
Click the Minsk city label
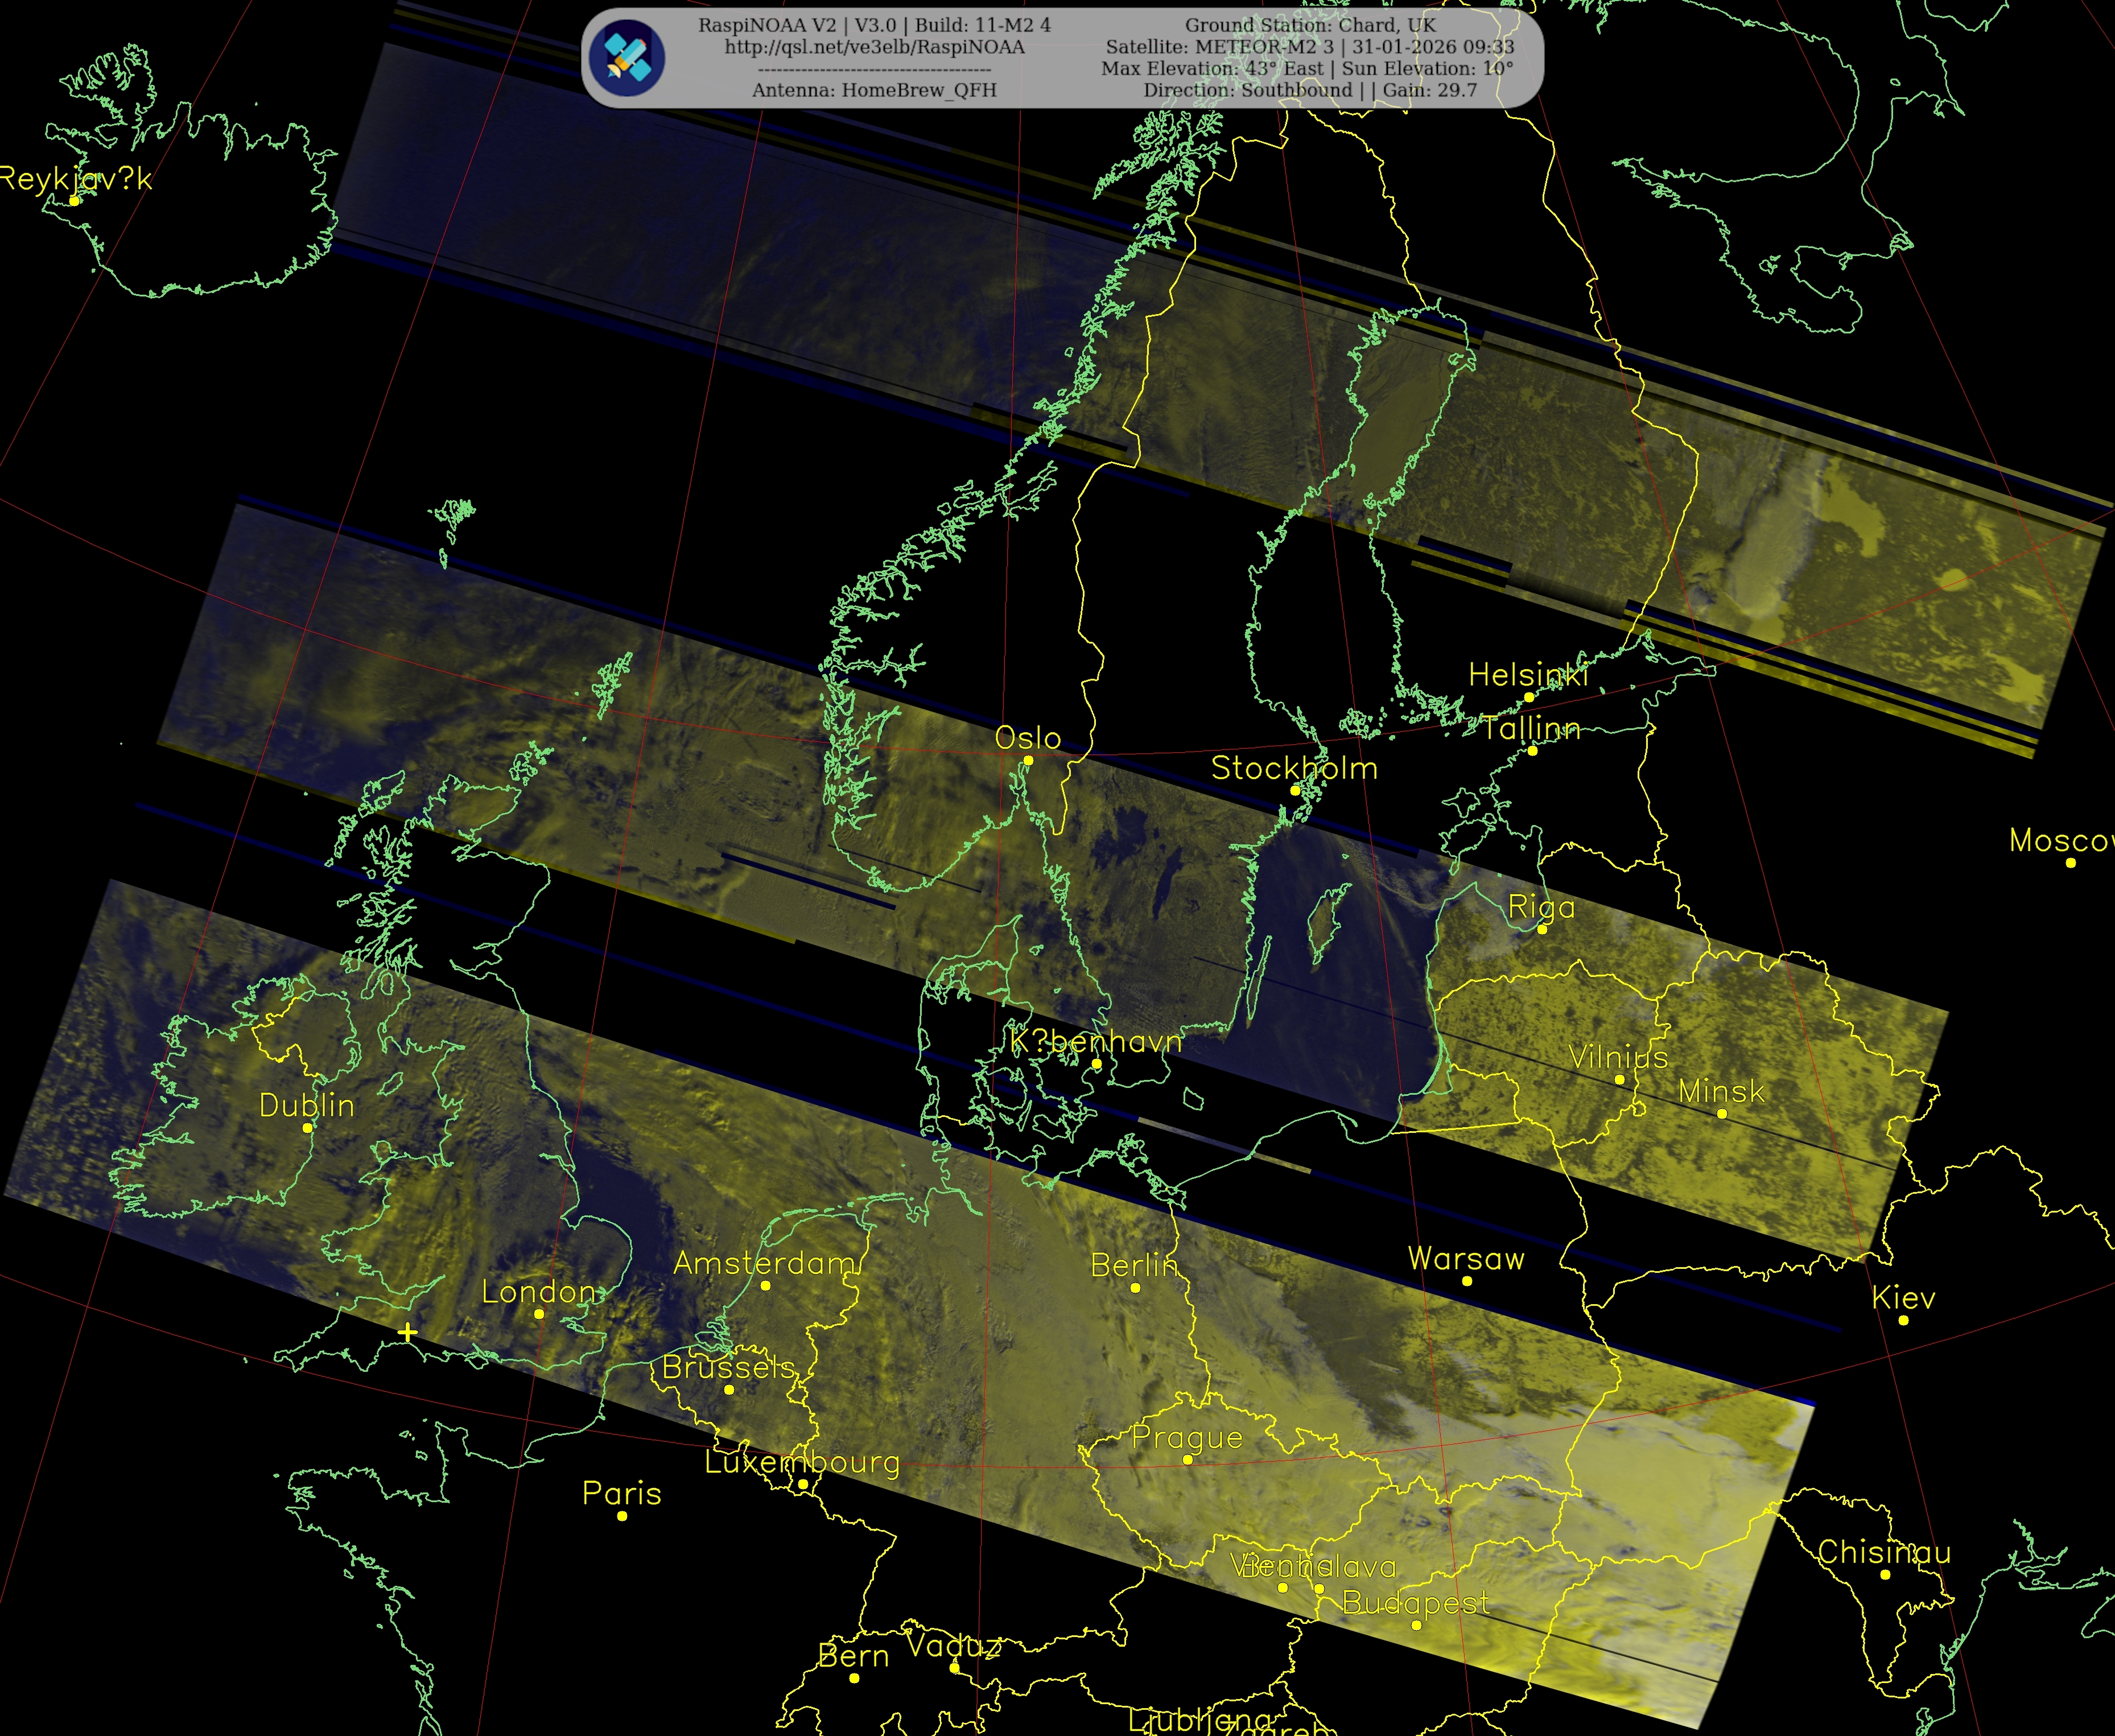[1721, 1091]
